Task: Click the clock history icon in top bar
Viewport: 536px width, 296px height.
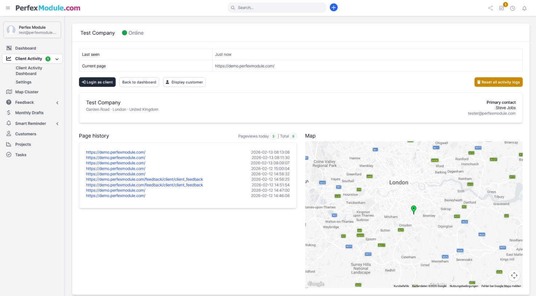Action: (513, 8)
